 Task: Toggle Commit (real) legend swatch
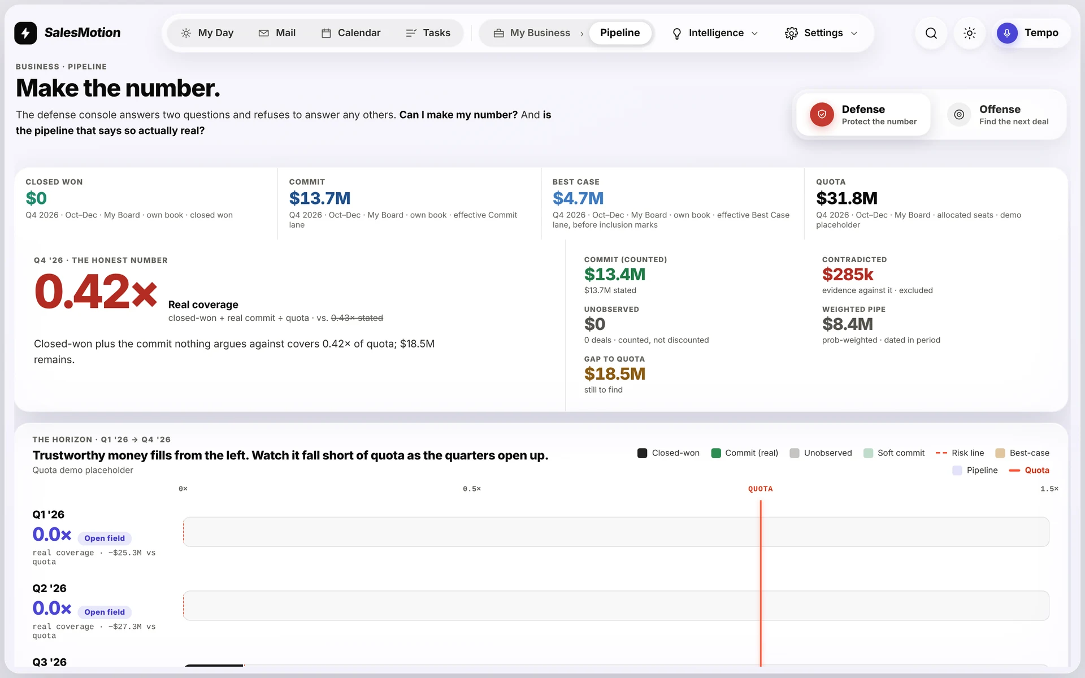point(716,453)
